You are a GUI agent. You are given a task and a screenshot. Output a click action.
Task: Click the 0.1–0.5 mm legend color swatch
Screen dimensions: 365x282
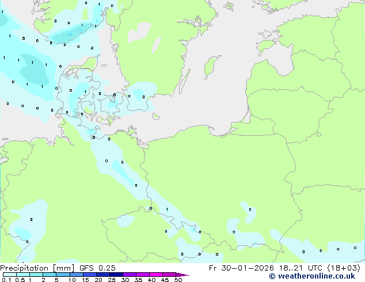coord(10,275)
